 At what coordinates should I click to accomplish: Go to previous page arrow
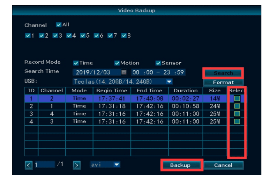[x=29, y=165]
